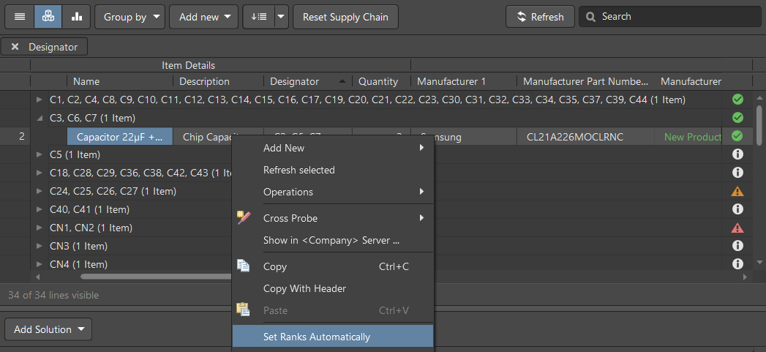
Task: Choose Show in <Company> Server
Action: pos(333,241)
